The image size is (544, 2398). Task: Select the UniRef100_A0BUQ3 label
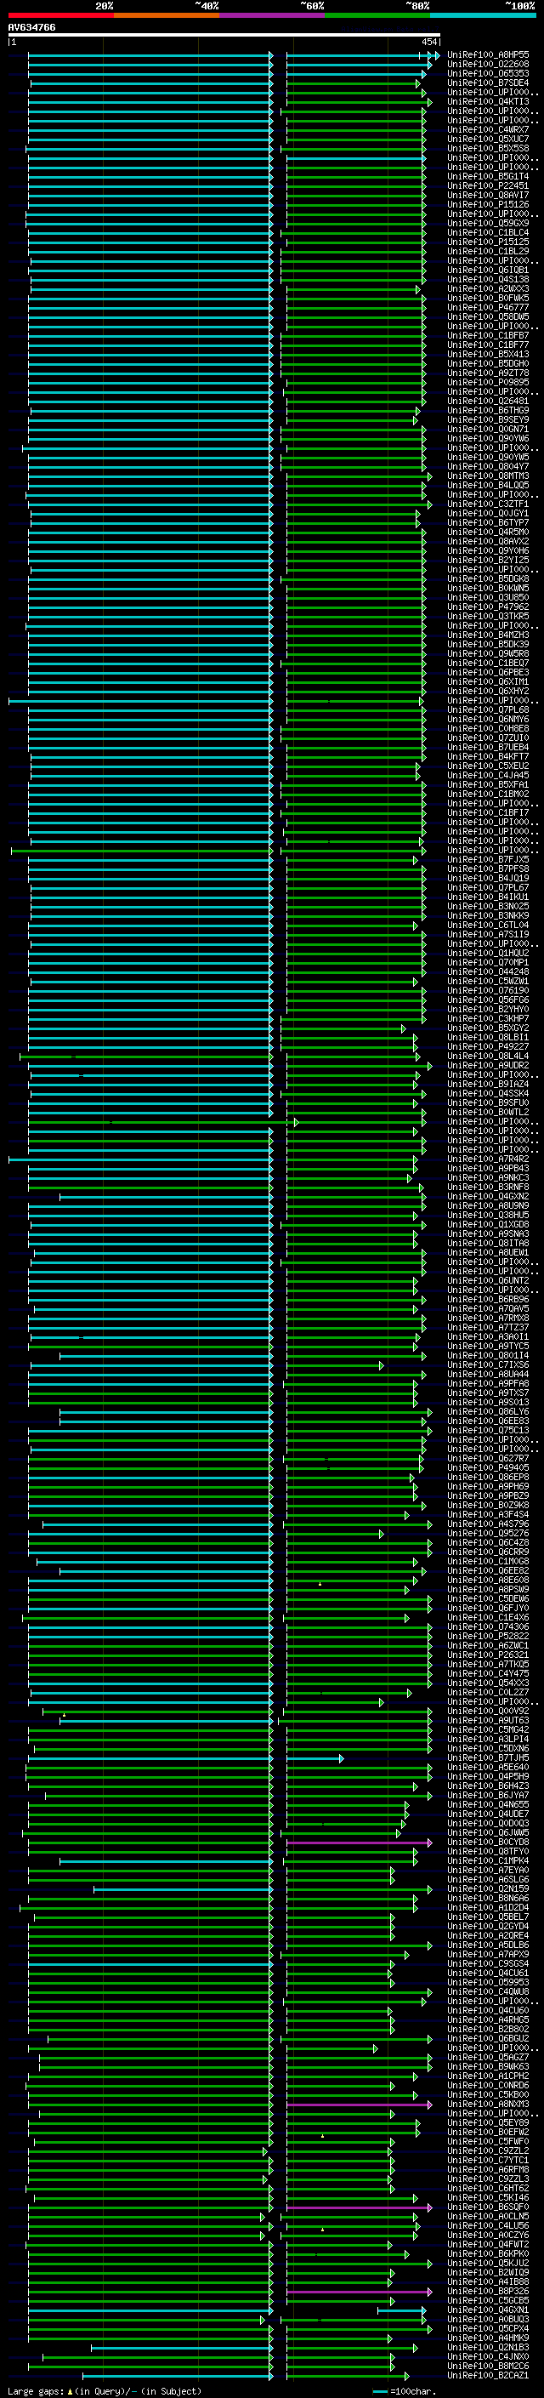click(x=488, y=2320)
